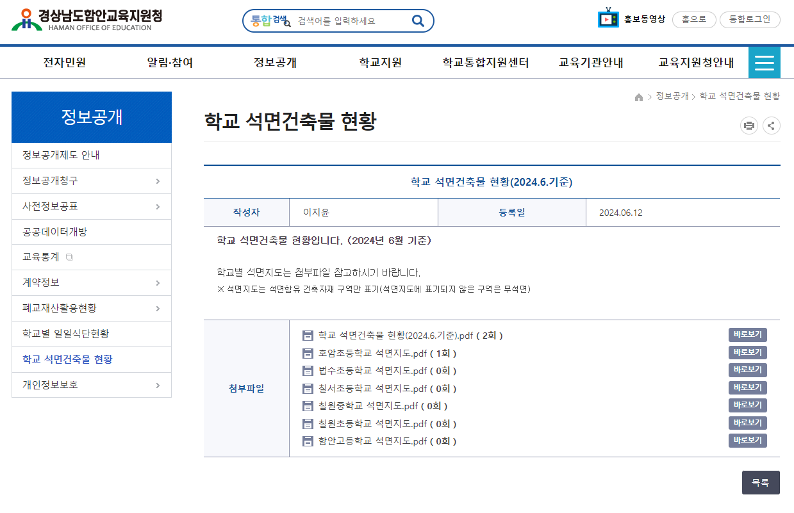This screenshot has width=794, height=513.
Task: Expand the 사전정보공표 sidebar chevron
Action: coord(158,207)
